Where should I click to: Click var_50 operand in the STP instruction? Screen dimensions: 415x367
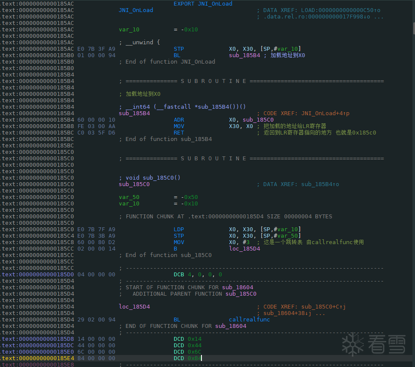point(288,235)
